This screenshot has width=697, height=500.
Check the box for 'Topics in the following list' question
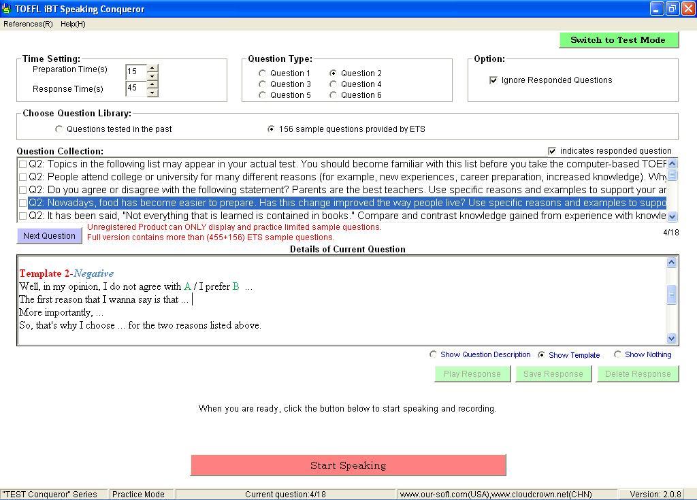pos(22,165)
